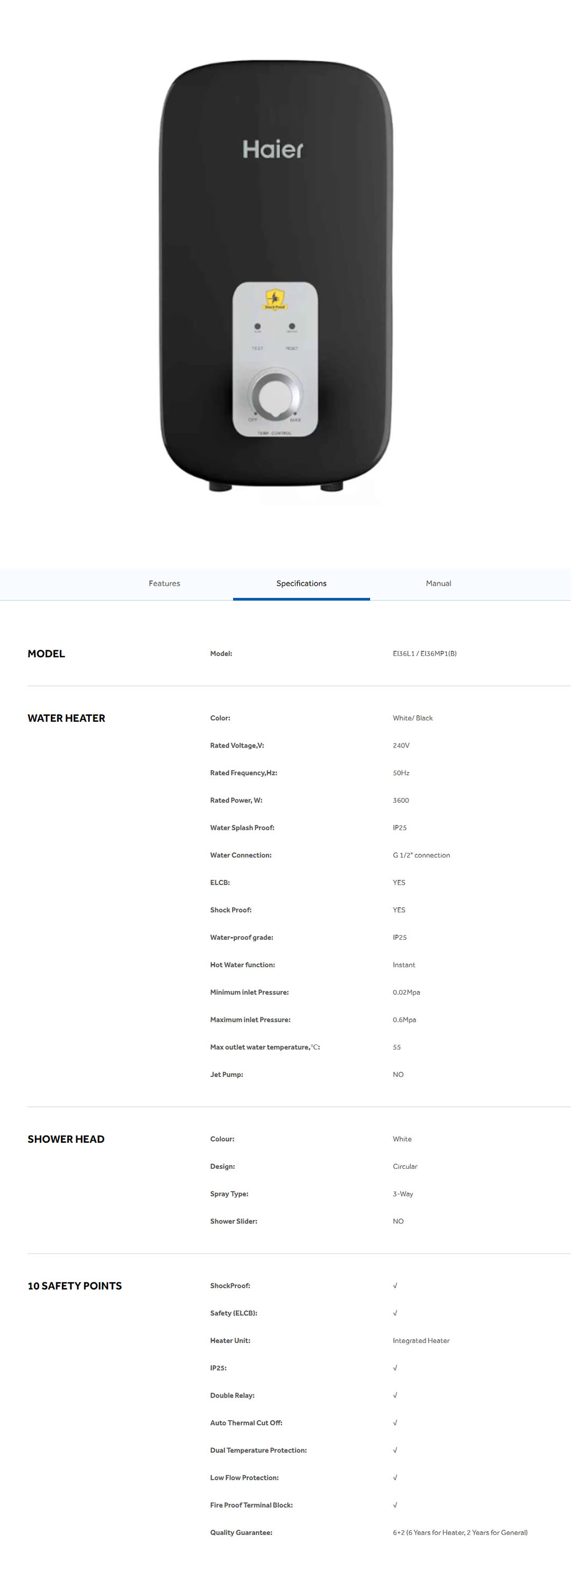This screenshot has height=1581, width=571.
Task: Click the Quality Guarantee 6+2 value text
Action: 460,1532
